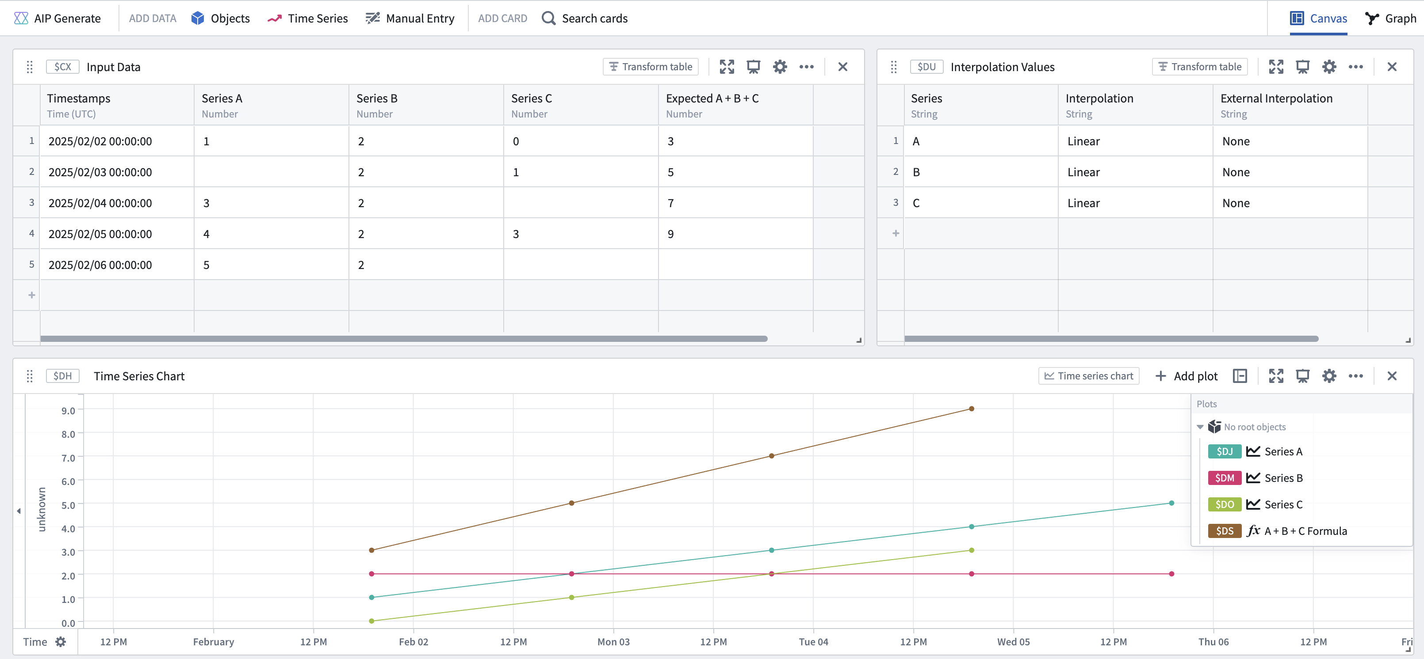This screenshot has width=1424, height=659.
Task: Close the Time Series Chart card
Action: (x=1392, y=376)
